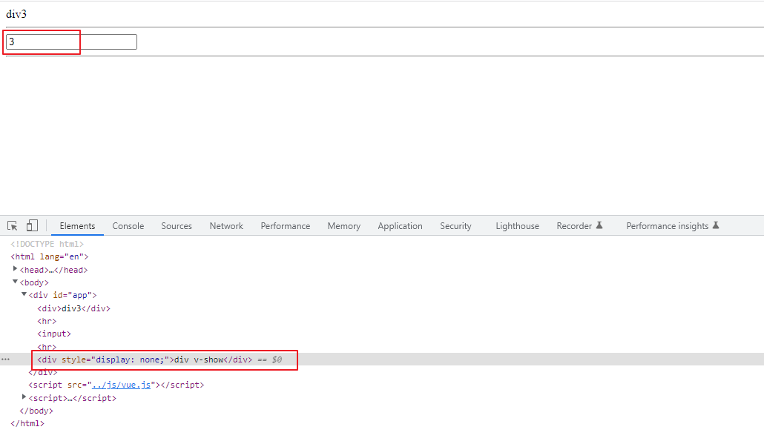Click the flask icon next to Recorder
The height and width of the screenshot is (444, 764).
pyautogui.click(x=599, y=226)
